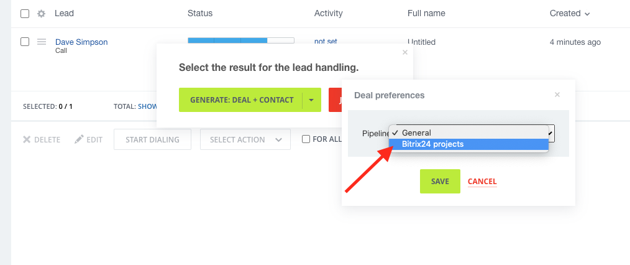Viewport: 630px width, 265px height.
Task: Cancel the deal preferences dialog
Action: (482, 182)
